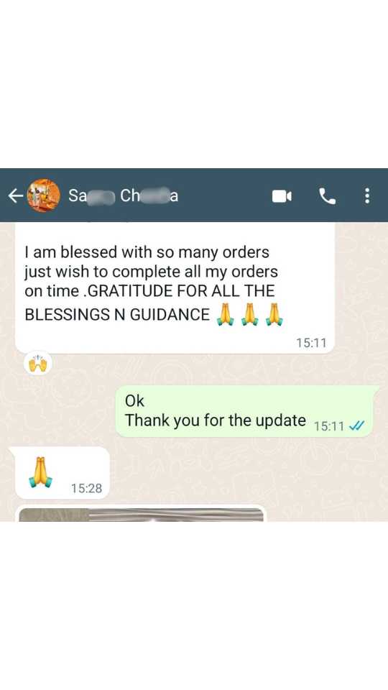Tap middle folded hands emoji after GUIDANCE
This screenshot has width=388, height=690.
click(x=249, y=315)
